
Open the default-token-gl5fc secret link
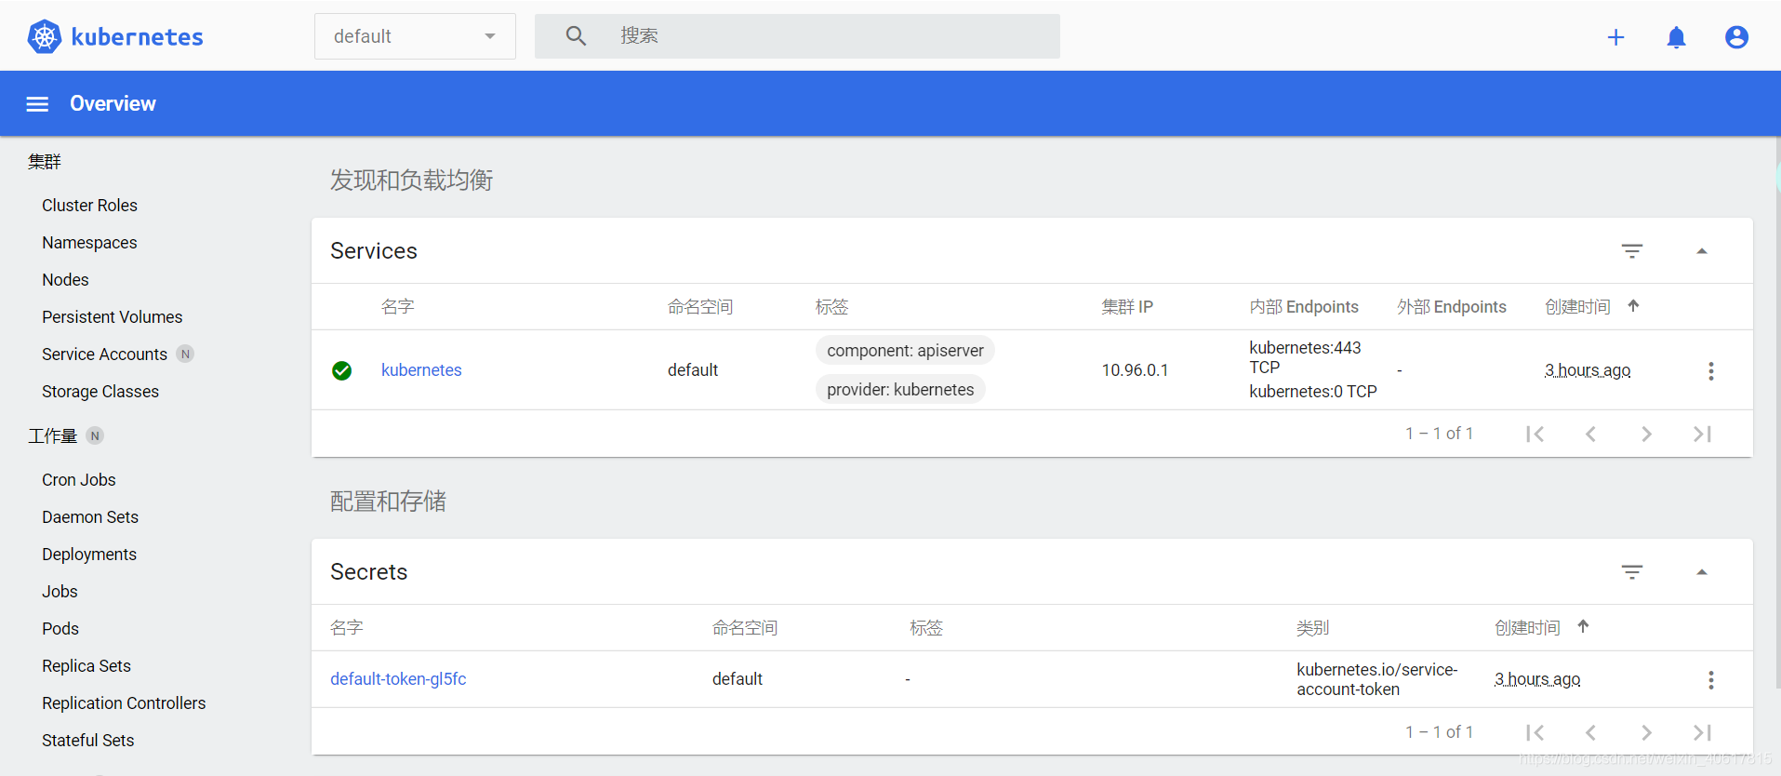pyautogui.click(x=398, y=679)
